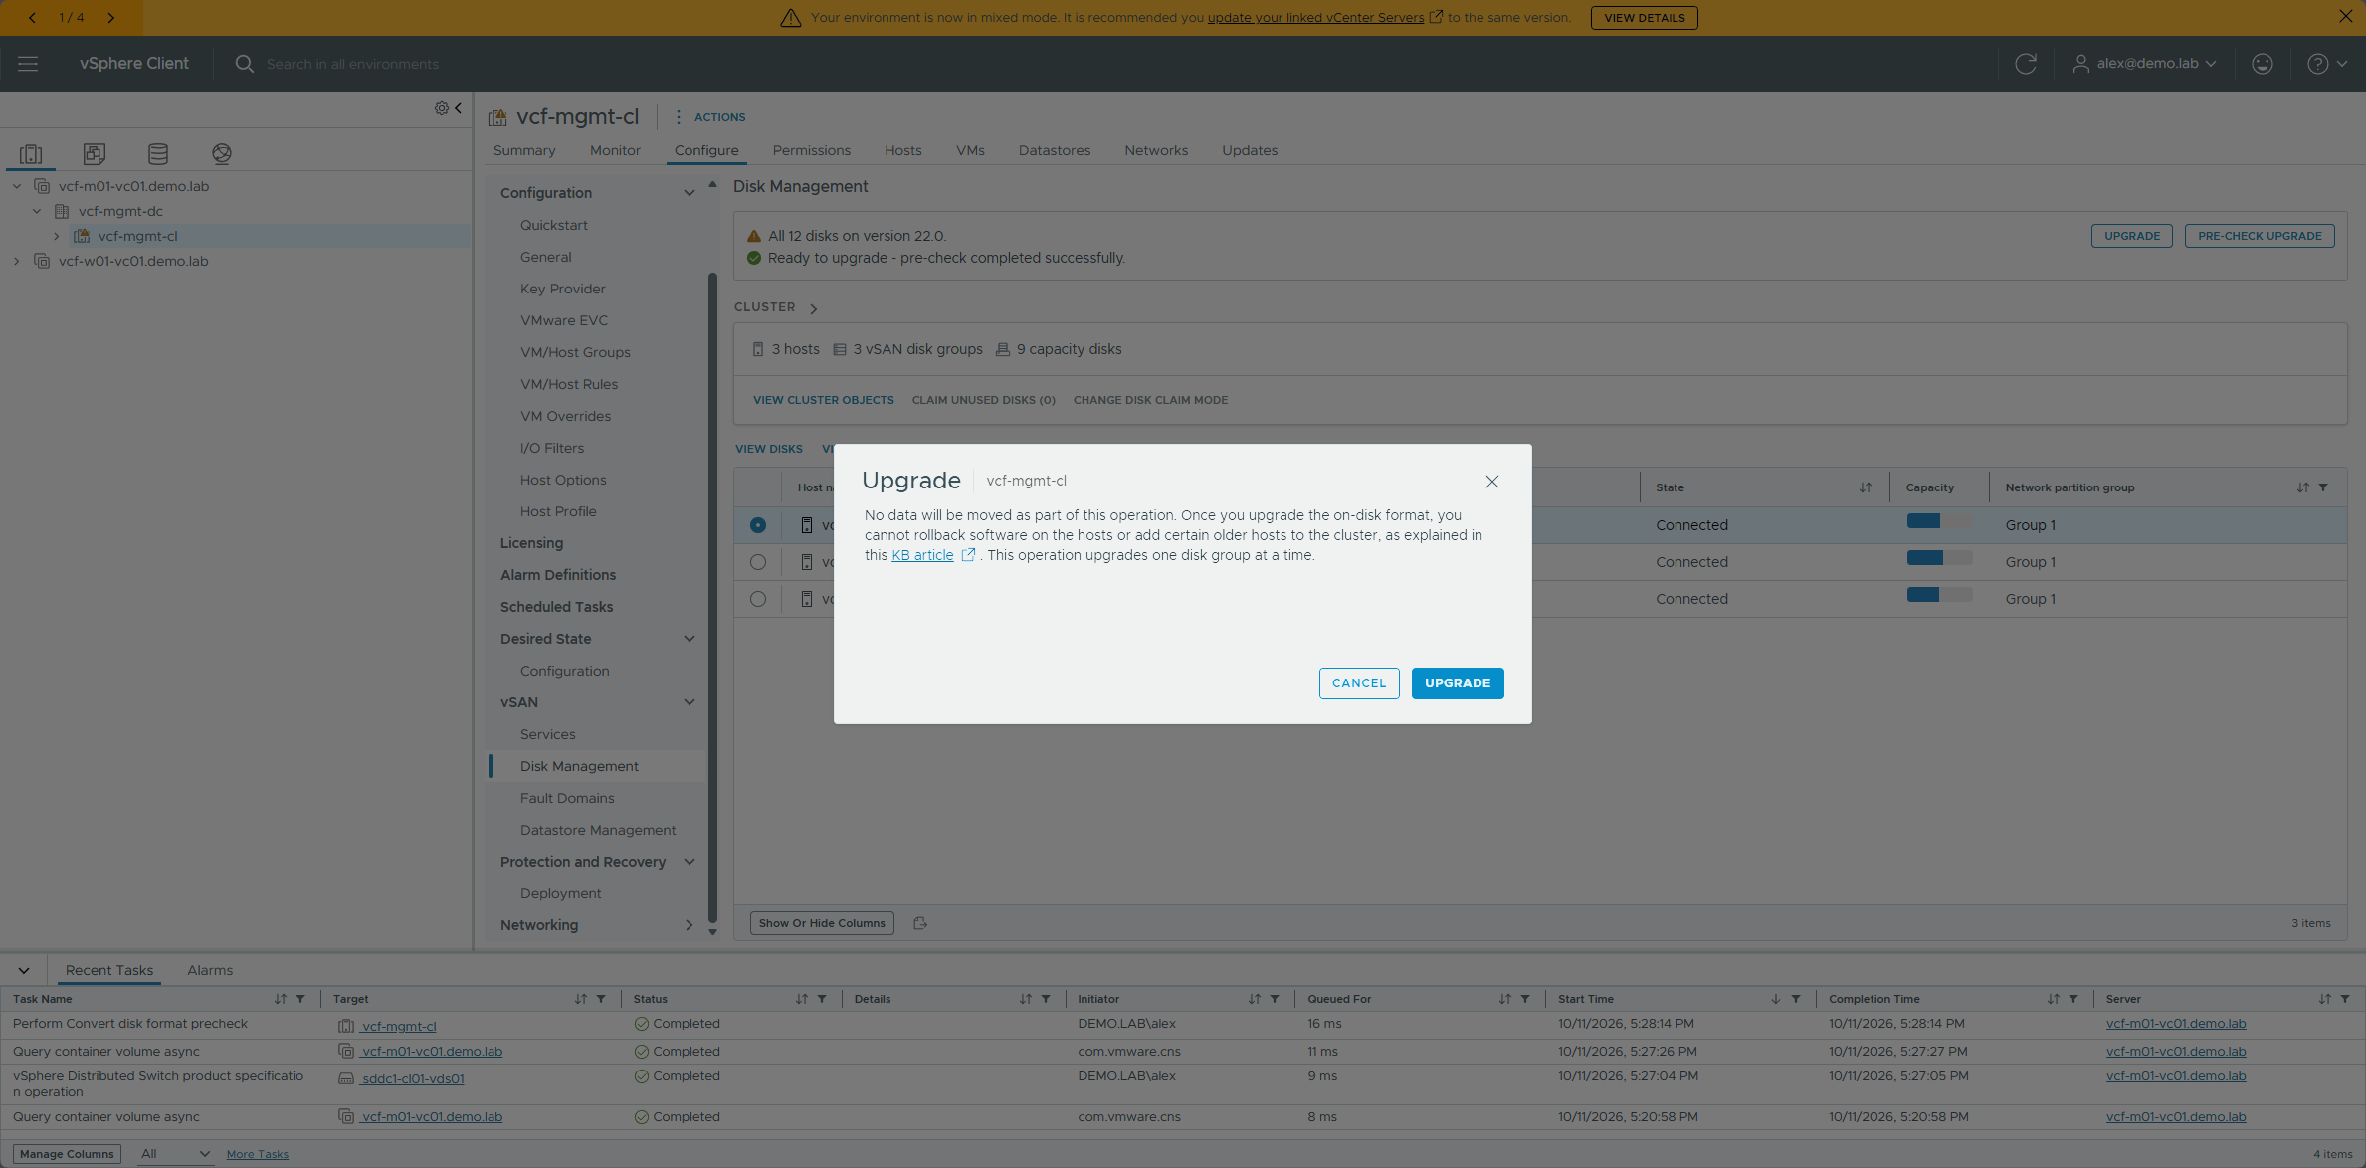Dismiss the mixed mode warning banner
Image resolution: width=2366 pixels, height=1168 pixels.
point(2345,17)
